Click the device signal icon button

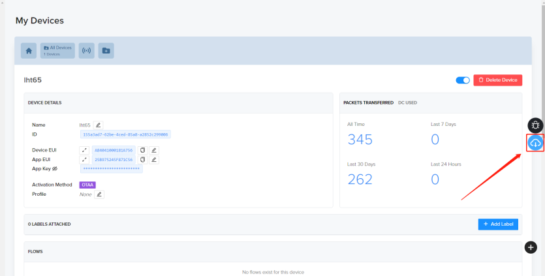[87, 51]
